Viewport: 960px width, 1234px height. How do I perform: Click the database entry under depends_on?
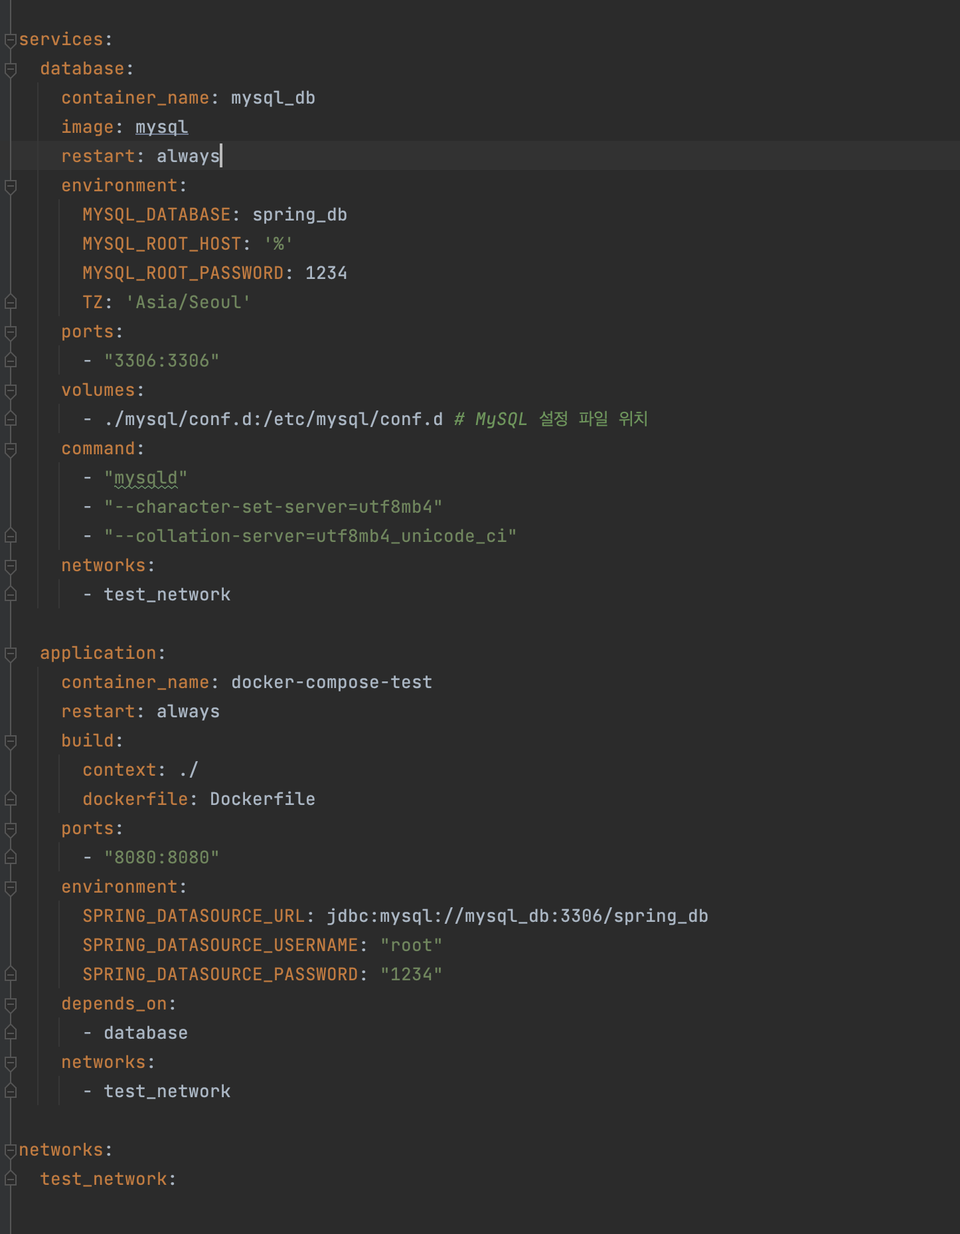145,1033
